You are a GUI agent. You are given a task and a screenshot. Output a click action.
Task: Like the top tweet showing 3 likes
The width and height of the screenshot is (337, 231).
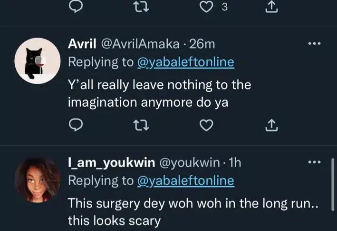coord(206,6)
